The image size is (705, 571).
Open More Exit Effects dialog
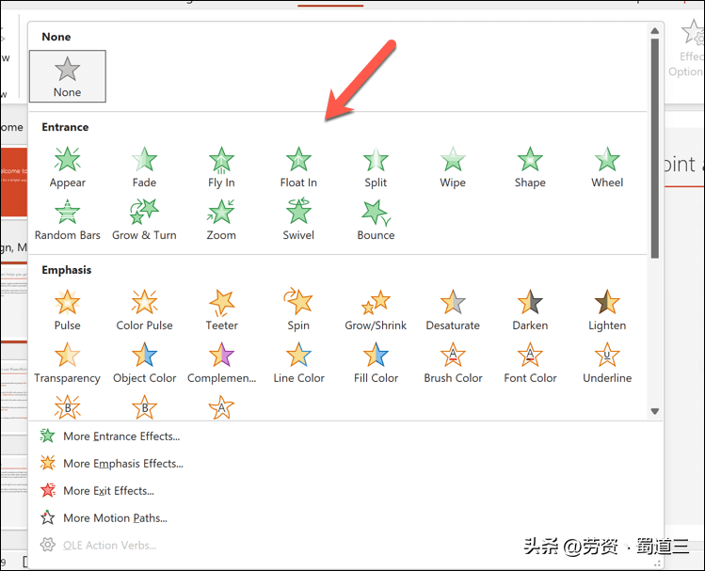coord(97,491)
